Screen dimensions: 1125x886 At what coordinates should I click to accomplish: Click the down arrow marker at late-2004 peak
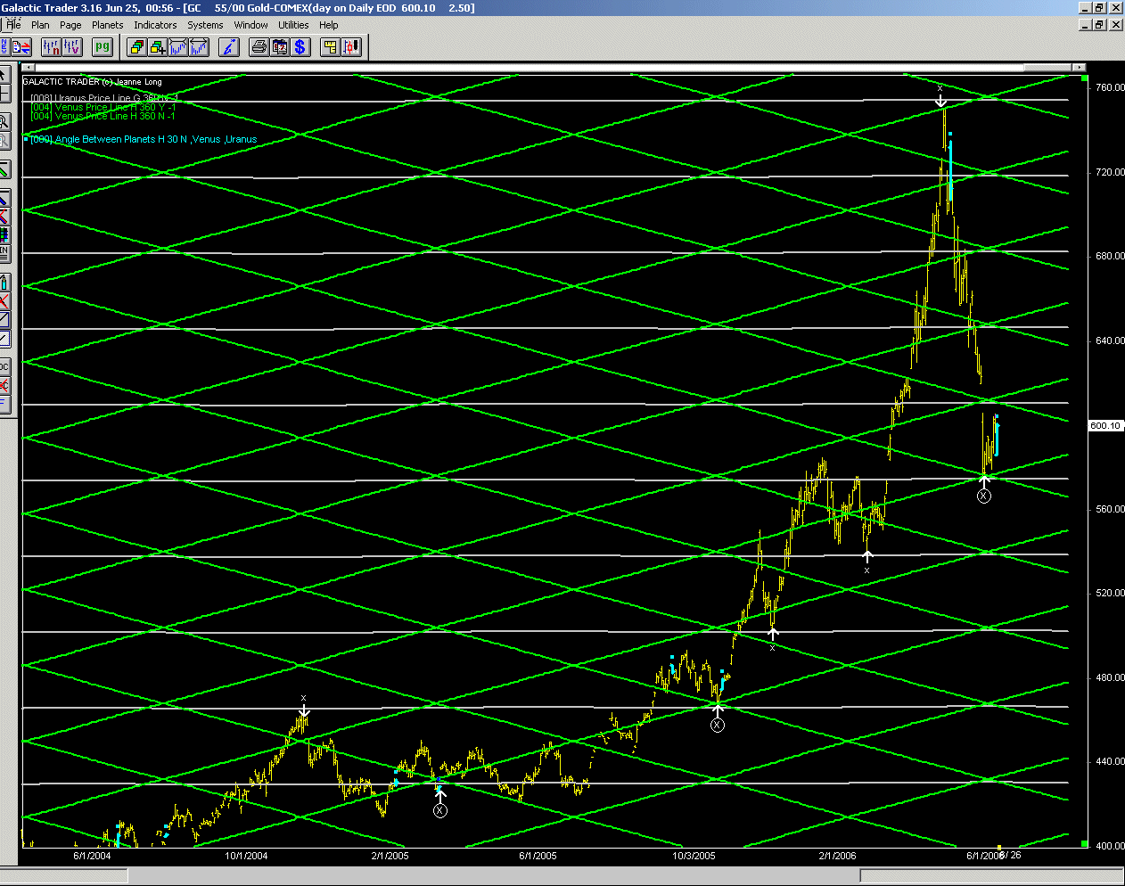[304, 710]
